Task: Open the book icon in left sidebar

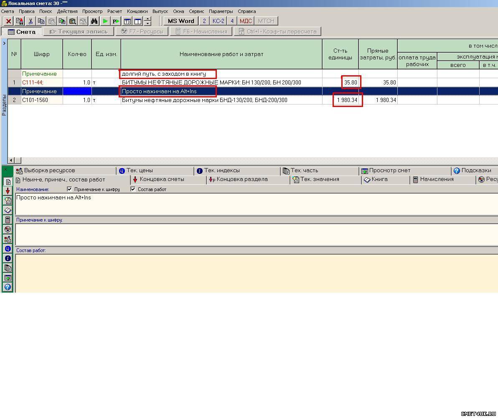Action: click(8, 210)
